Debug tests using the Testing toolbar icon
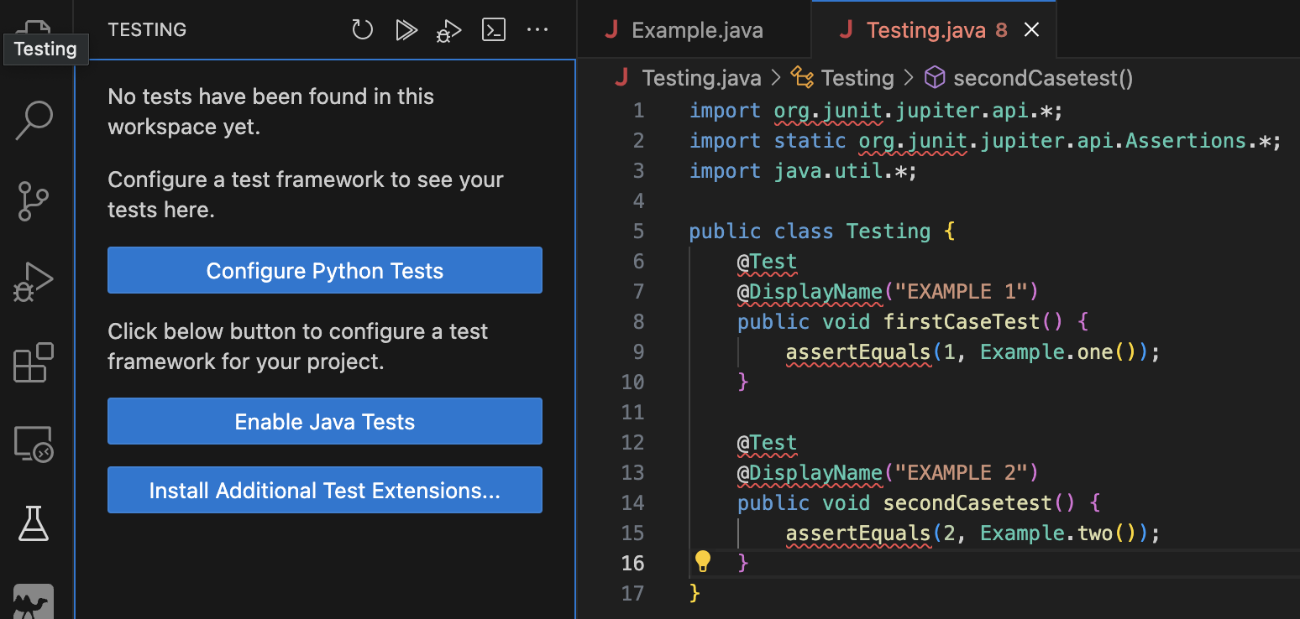 448,29
